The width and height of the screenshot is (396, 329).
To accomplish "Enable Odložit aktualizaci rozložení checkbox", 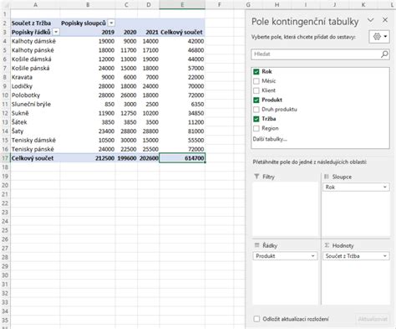I will click(256, 319).
